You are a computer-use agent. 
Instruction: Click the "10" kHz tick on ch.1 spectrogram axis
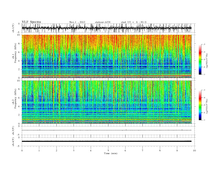[x=19, y=35]
